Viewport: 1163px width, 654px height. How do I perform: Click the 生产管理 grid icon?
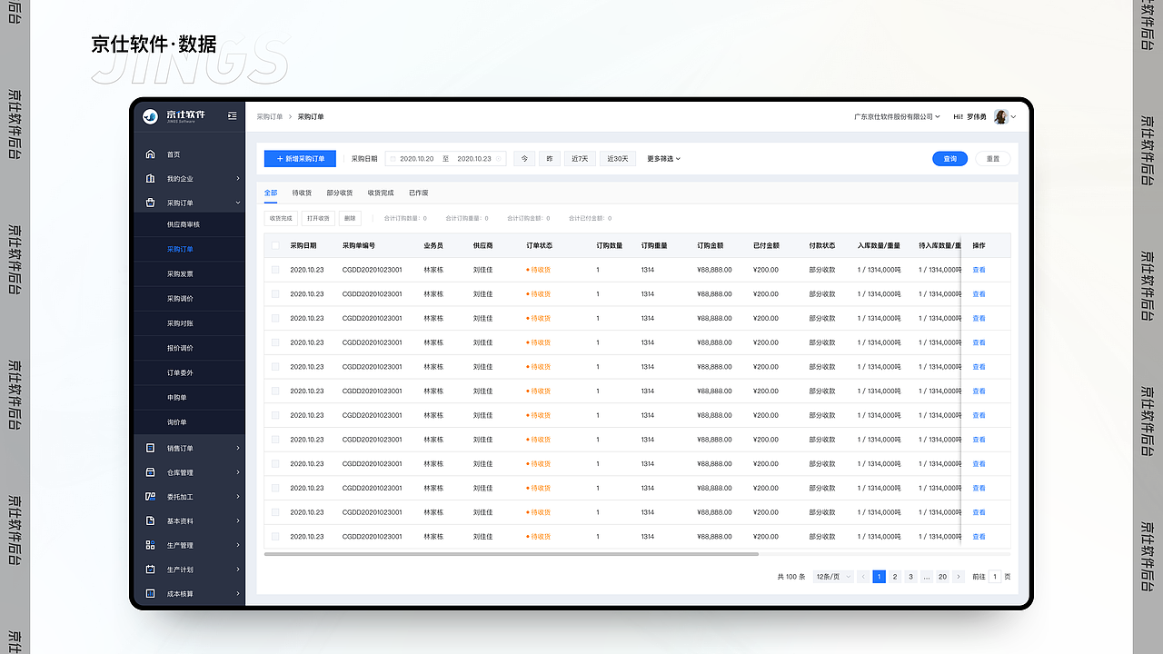click(x=151, y=545)
